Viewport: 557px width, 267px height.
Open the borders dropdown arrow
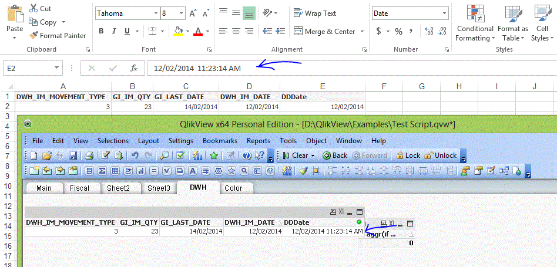tap(162, 31)
